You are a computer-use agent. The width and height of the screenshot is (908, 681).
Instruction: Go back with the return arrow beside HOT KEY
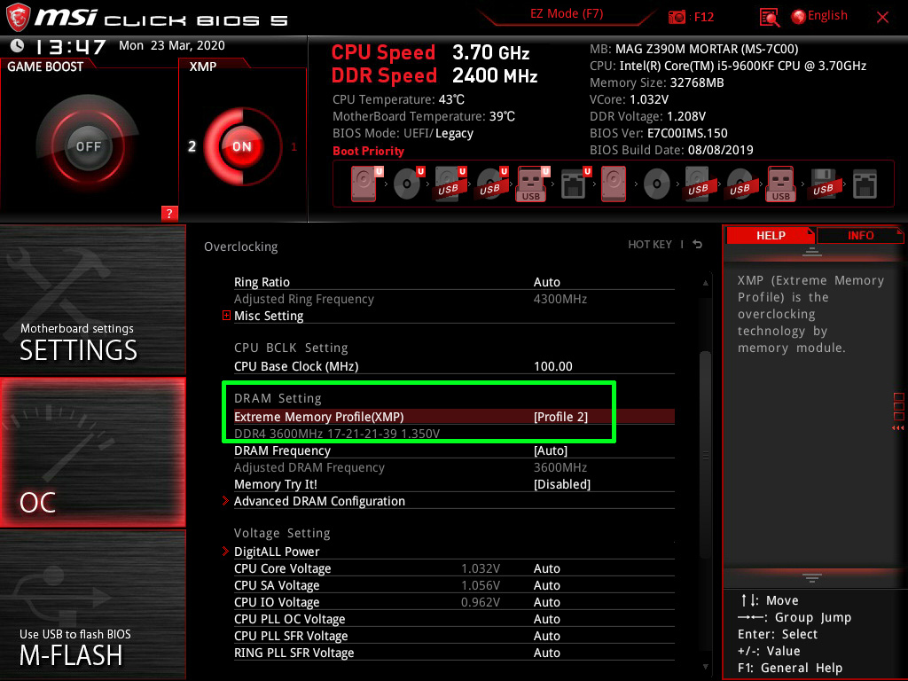698,245
